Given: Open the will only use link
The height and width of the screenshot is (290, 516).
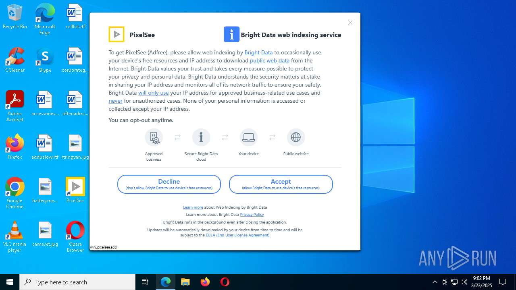Looking at the screenshot, I should pyautogui.click(x=154, y=93).
